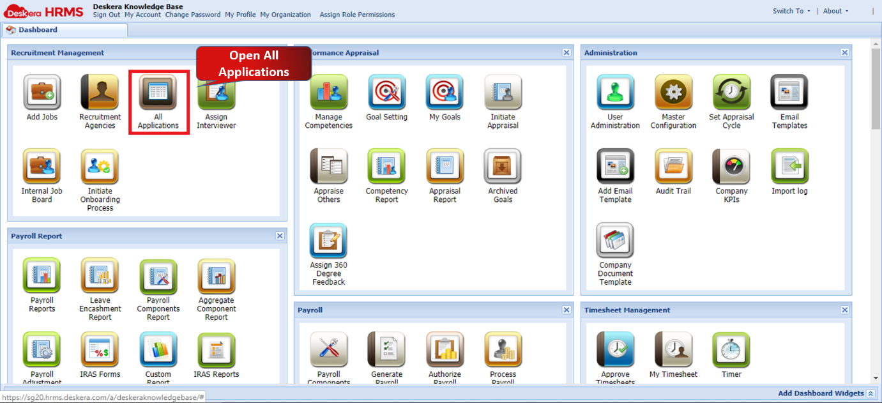
Task: Open the User Administration icon
Action: [615, 93]
